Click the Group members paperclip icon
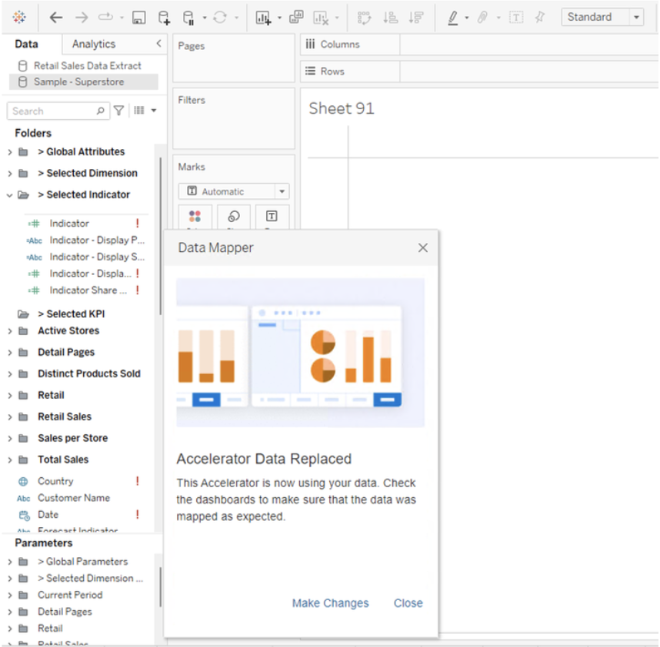The width and height of the screenshot is (660, 647). click(x=482, y=17)
